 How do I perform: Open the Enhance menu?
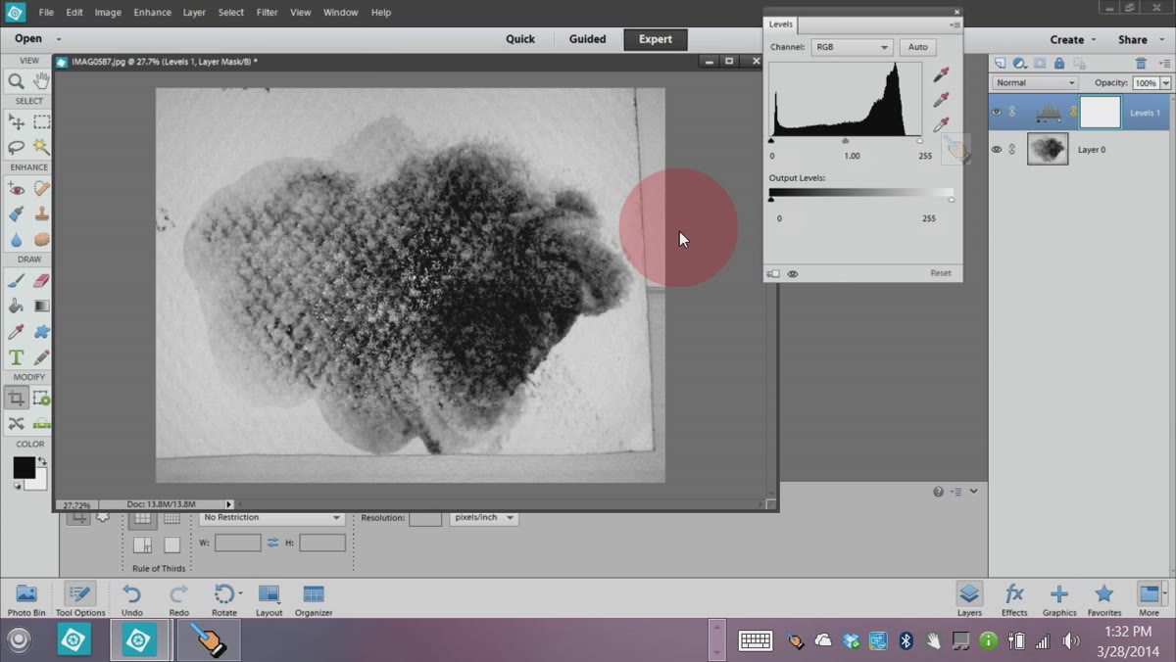(152, 13)
